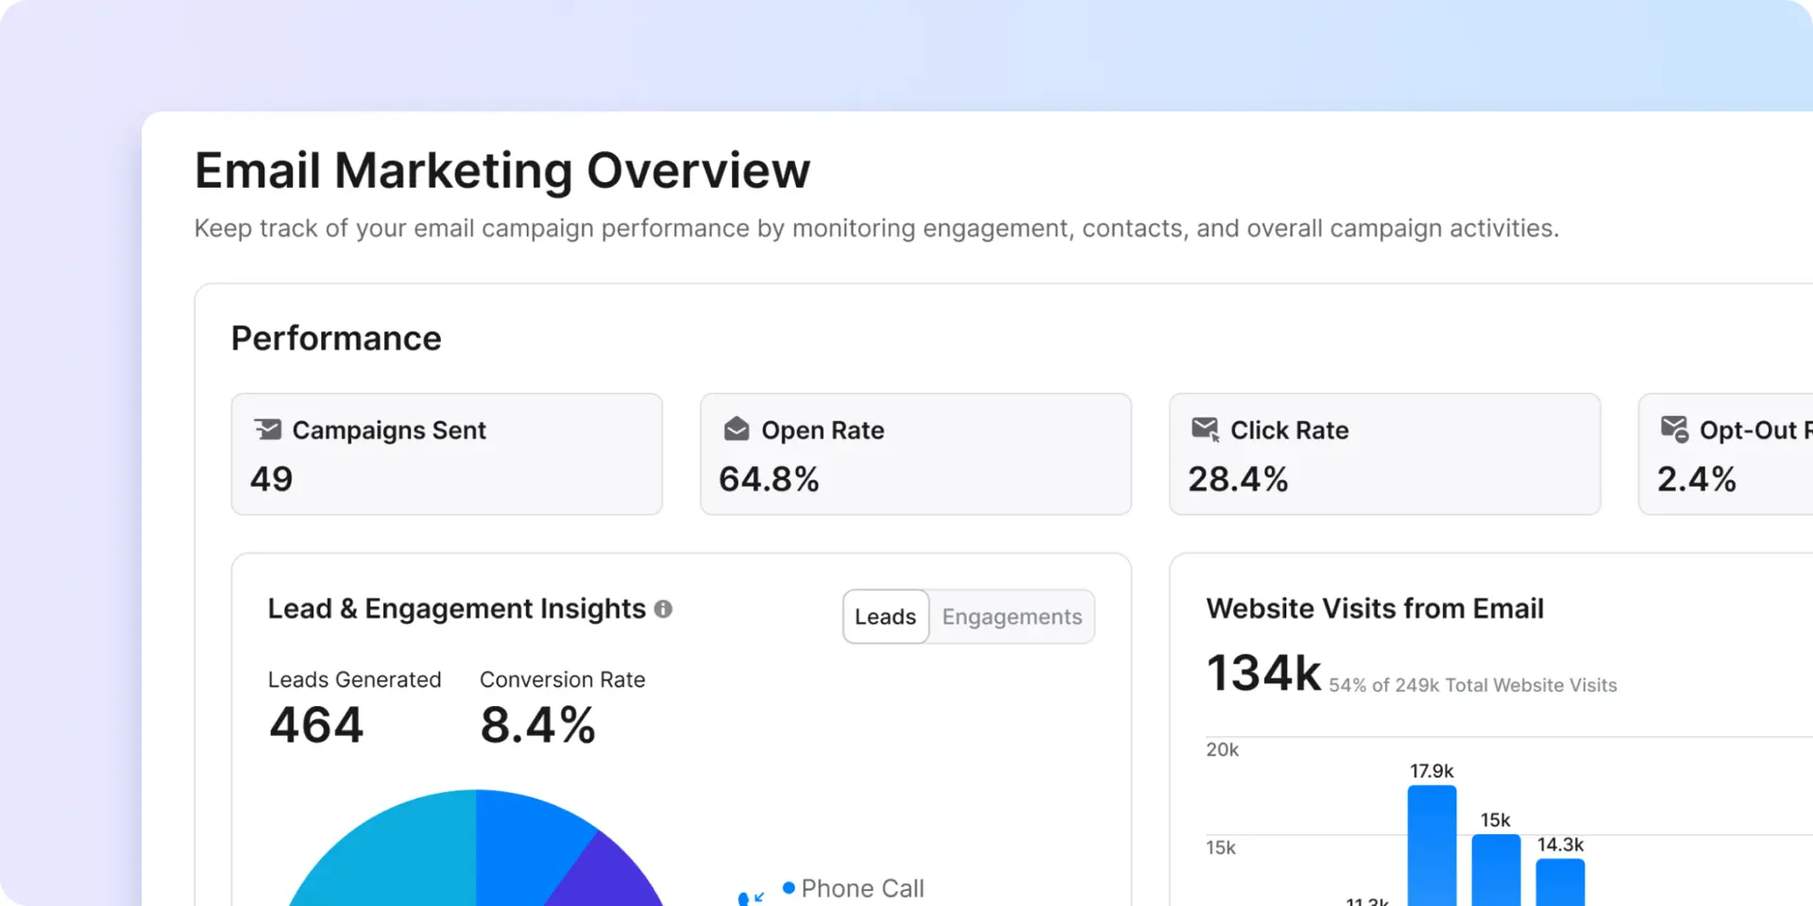Switch to the Leads view

[885, 616]
